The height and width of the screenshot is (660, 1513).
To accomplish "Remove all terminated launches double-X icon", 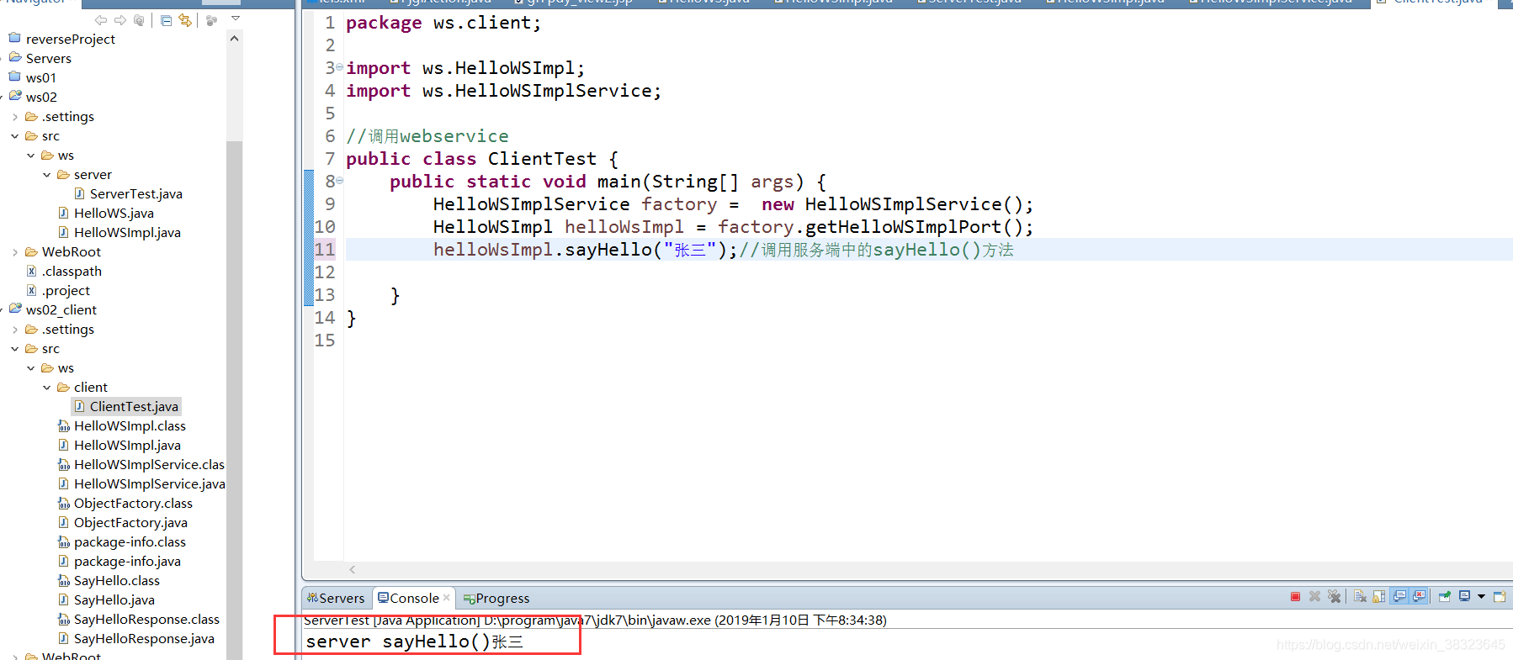I will pyautogui.click(x=1335, y=597).
